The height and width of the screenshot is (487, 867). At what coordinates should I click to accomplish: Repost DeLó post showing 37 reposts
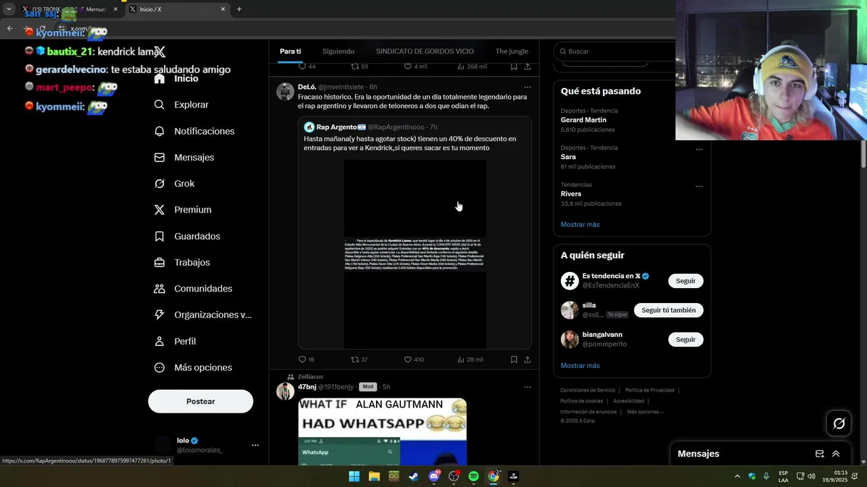coord(359,360)
